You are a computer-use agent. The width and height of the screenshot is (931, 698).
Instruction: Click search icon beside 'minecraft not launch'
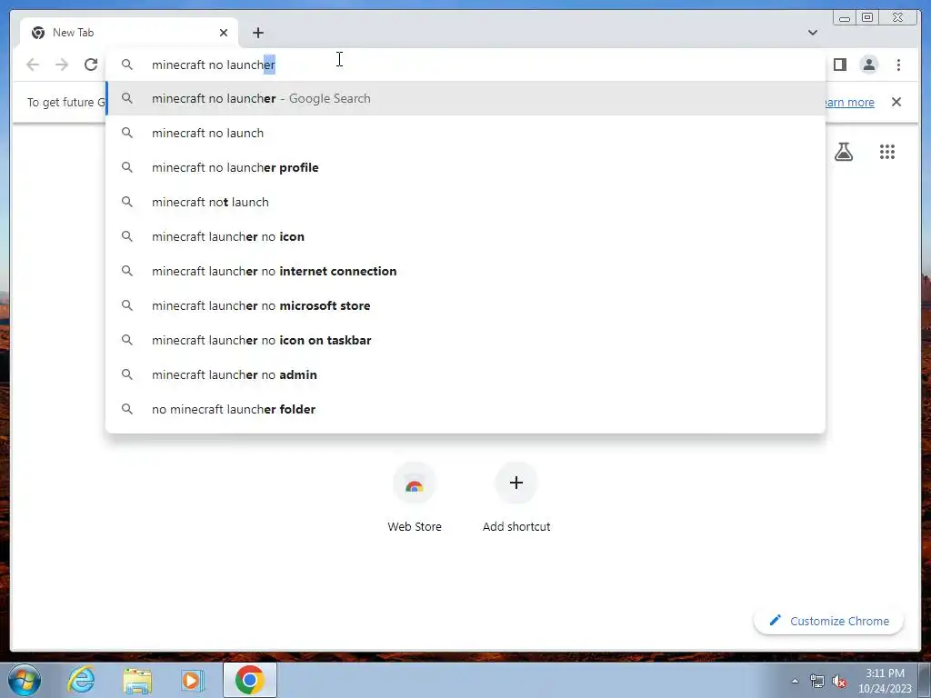[x=127, y=202]
